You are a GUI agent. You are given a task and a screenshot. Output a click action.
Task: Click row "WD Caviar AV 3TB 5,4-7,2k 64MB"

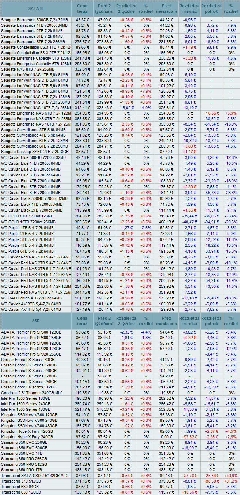pos(120,304)
